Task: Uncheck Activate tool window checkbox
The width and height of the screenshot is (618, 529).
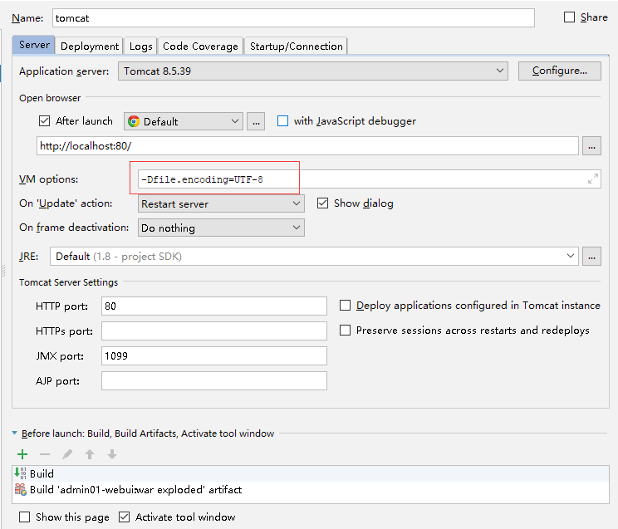Action: tap(124, 517)
